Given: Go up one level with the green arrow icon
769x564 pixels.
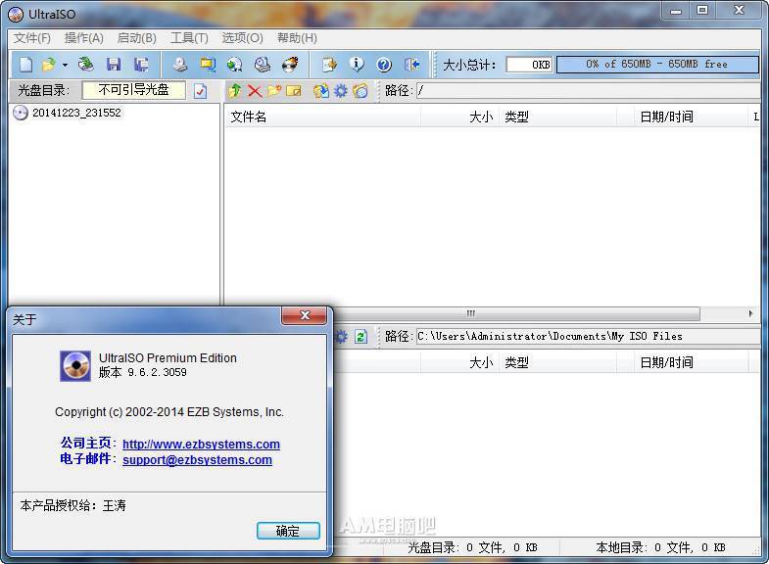Looking at the screenshot, I should tap(235, 90).
